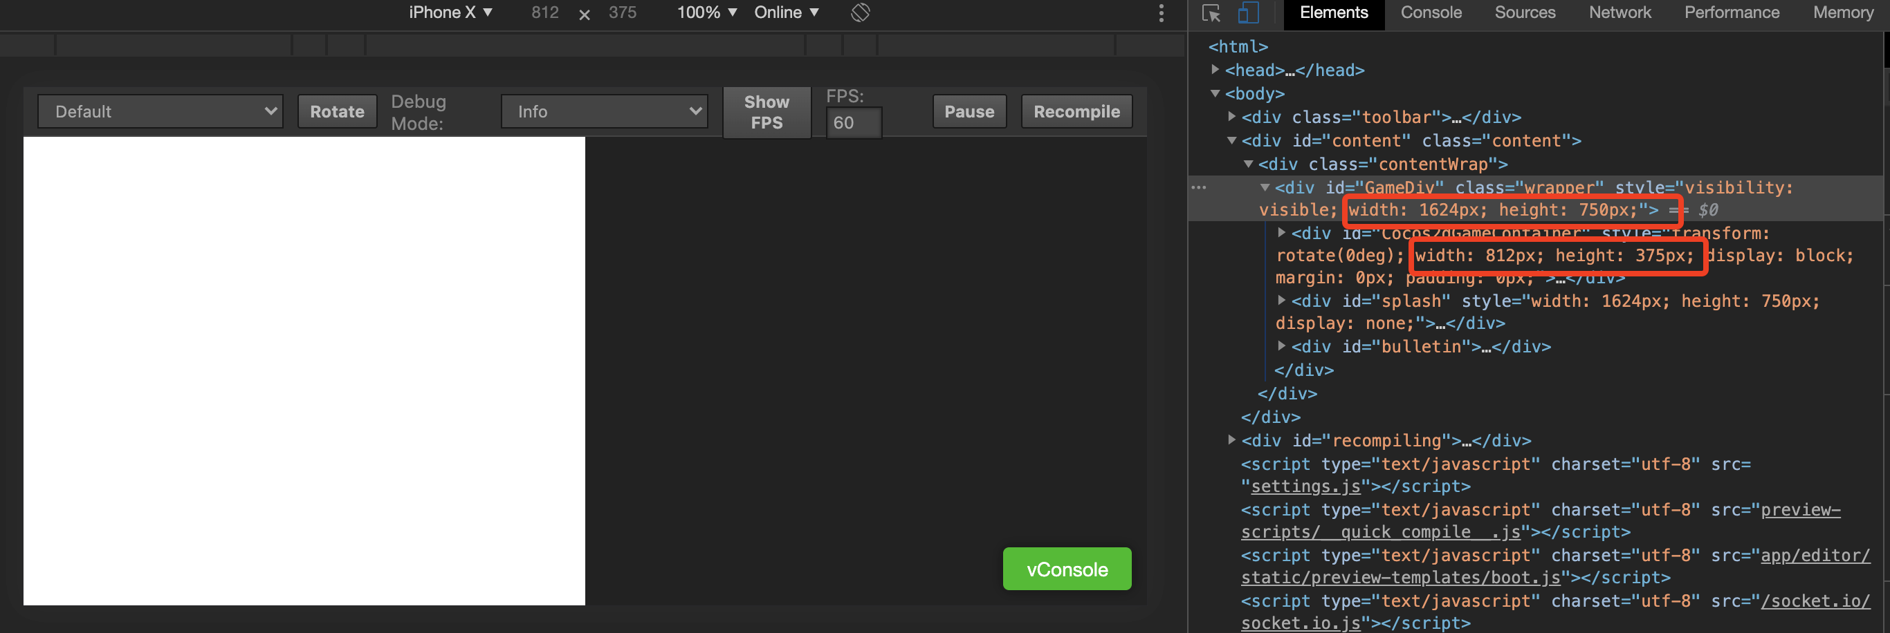This screenshot has width=1890, height=633.
Task: Open the settings.js script link
Action: 1305,486
